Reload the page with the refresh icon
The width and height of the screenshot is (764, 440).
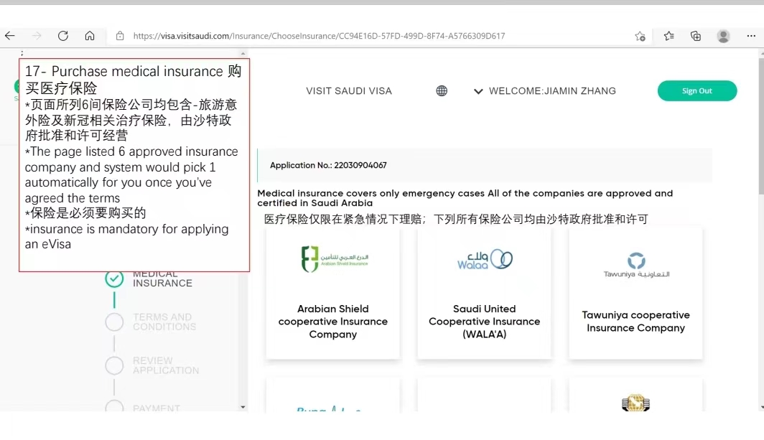(x=63, y=36)
